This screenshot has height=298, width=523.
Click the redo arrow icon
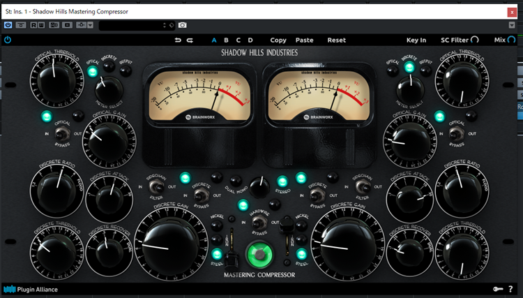(189, 40)
